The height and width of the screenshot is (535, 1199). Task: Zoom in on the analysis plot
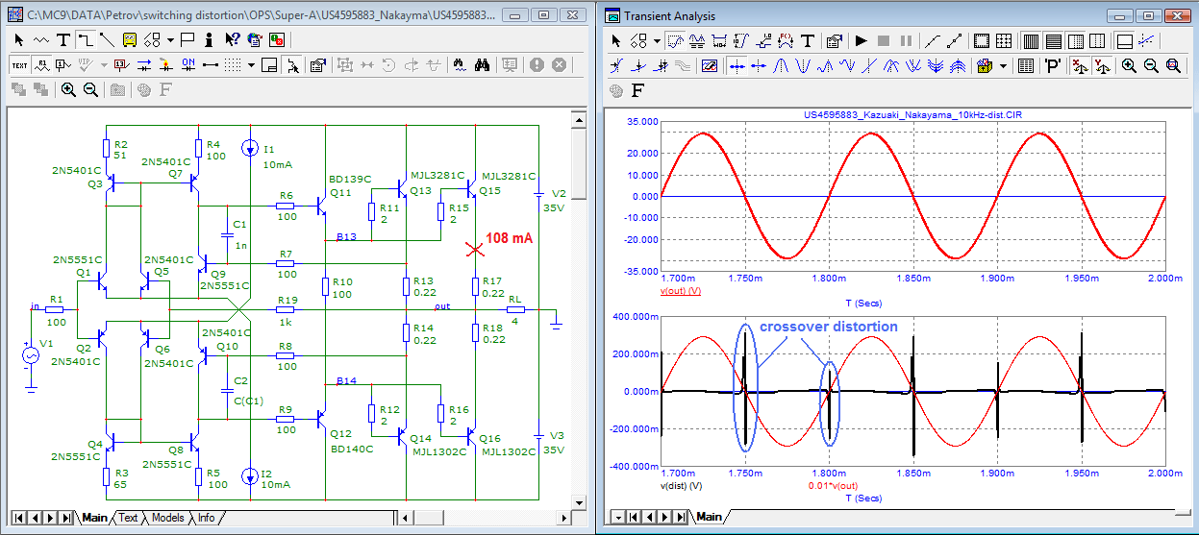point(1129,65)
